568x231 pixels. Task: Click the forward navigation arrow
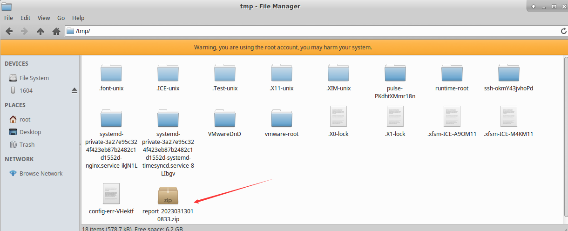click(x=25, y=31)
